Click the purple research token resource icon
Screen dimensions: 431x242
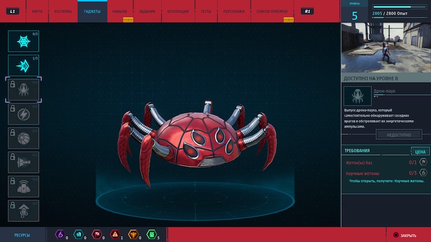click(60, 234)
